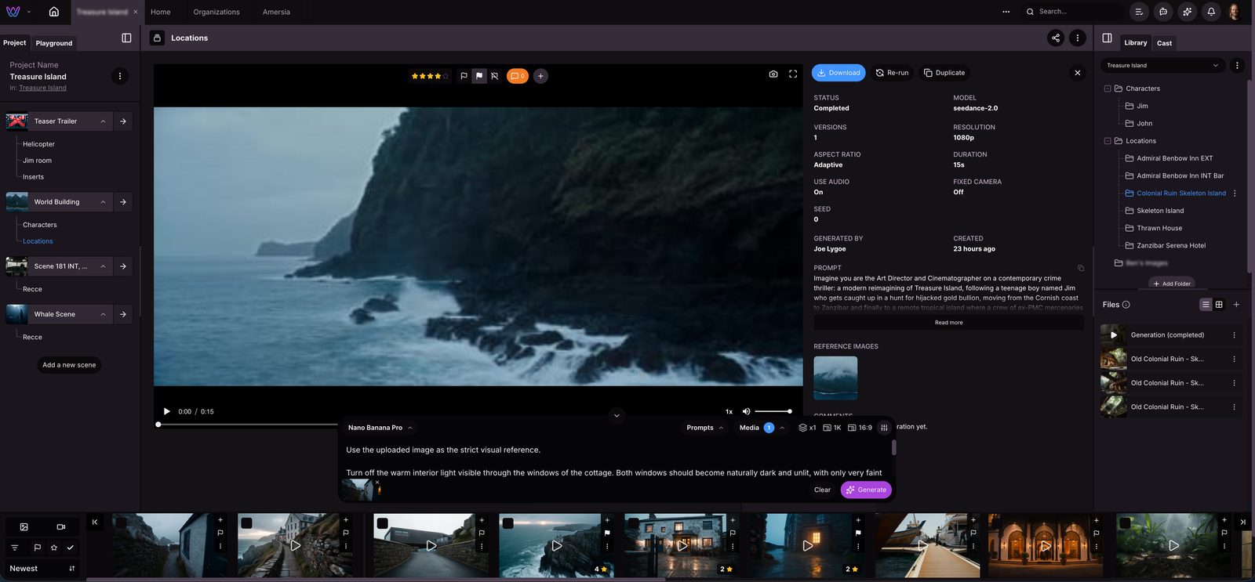This screenshot has width=1255, height=582.
Task: Switch to video mode in bottom-left filter panel
Action: pyautogui.click(x=61, y=526)
